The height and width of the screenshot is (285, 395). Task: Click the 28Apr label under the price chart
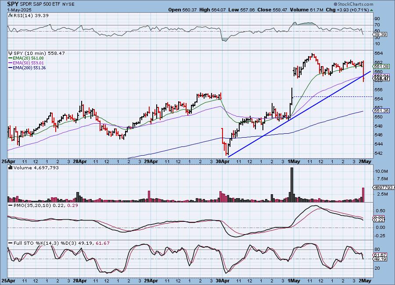(x=79, y=161)
